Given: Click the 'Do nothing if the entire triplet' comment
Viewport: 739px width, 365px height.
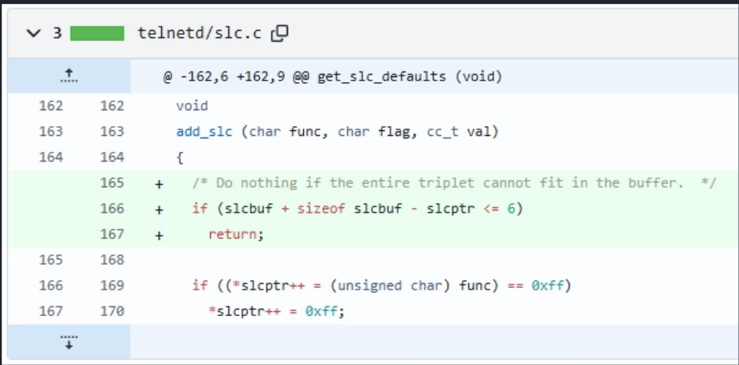Looking at the screenshot, I should point(454,182).
